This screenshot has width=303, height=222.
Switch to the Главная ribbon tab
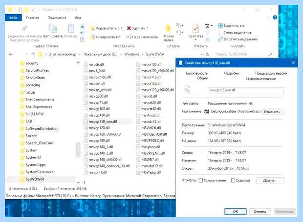pos(32,18)
